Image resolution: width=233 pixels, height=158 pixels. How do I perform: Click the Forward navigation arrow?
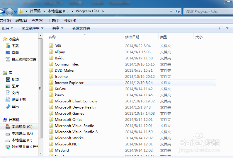click(x=9, y=11)
